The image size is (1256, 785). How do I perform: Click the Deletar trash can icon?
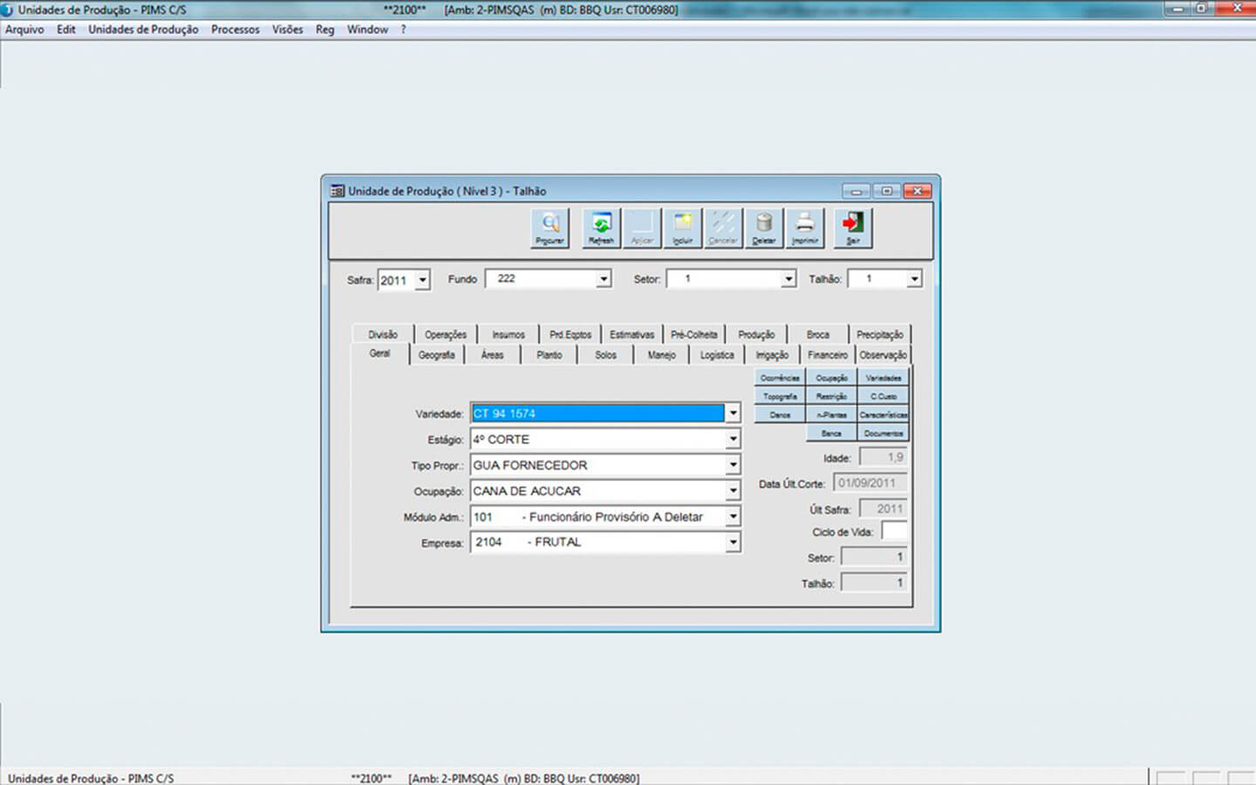point(763,228)
